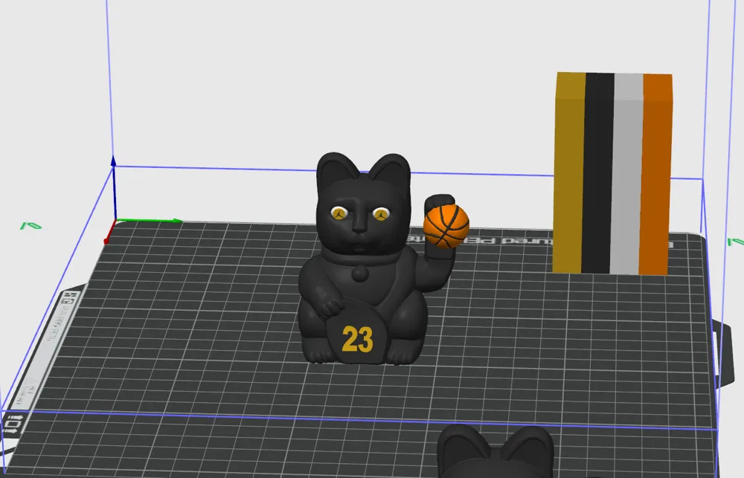Select the second cat model at bottom
The width and height of the screenshot is (744, 478).
(496, 451)
